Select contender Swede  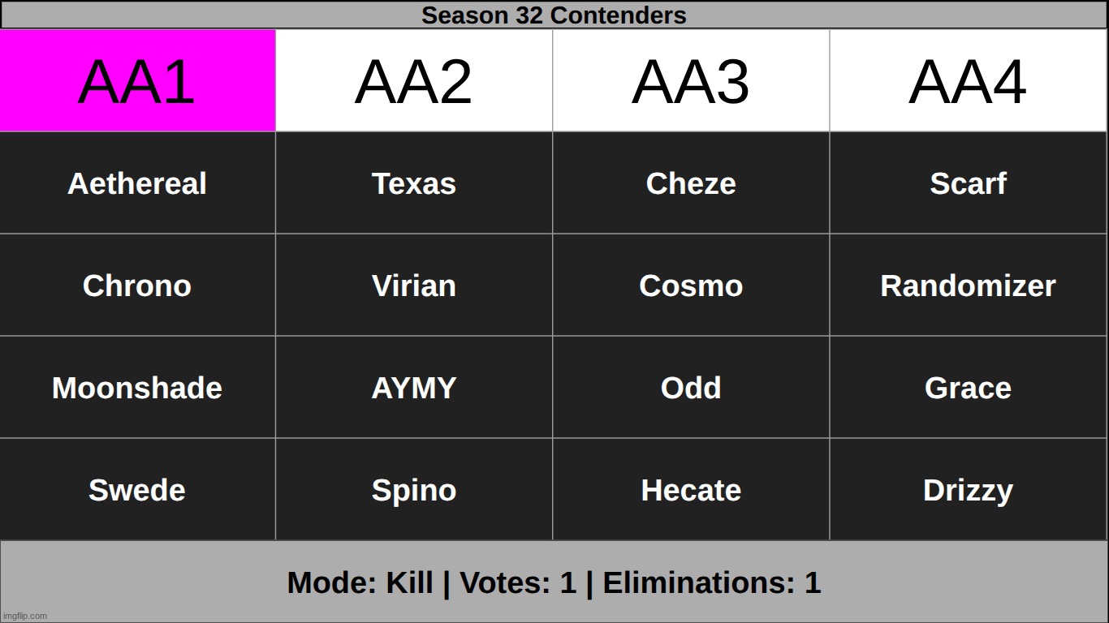[x=137, y=489]
